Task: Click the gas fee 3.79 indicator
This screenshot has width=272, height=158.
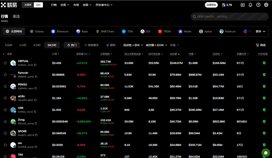Action: click(227, 5)
